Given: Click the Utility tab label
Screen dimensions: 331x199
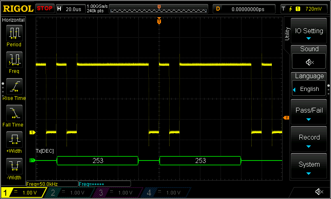Looking at the screenshot, I should (x=287, y=34).
